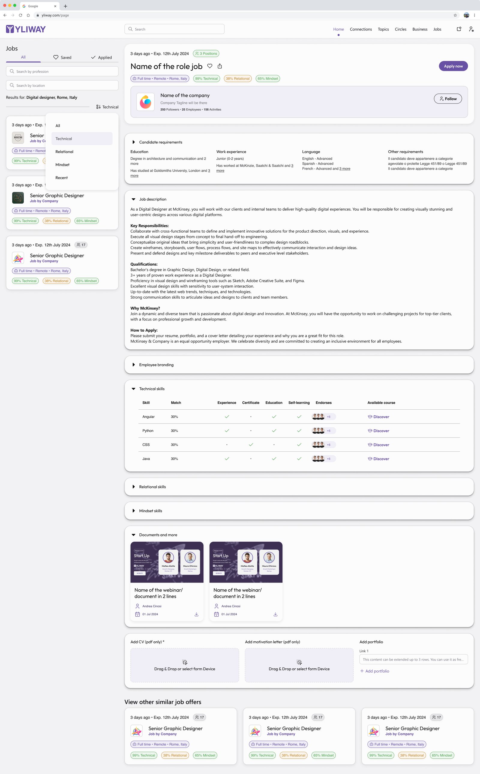480x774 pixels.
Task: Follow the company
Action: pyautogui.click(x=448, y=99)
